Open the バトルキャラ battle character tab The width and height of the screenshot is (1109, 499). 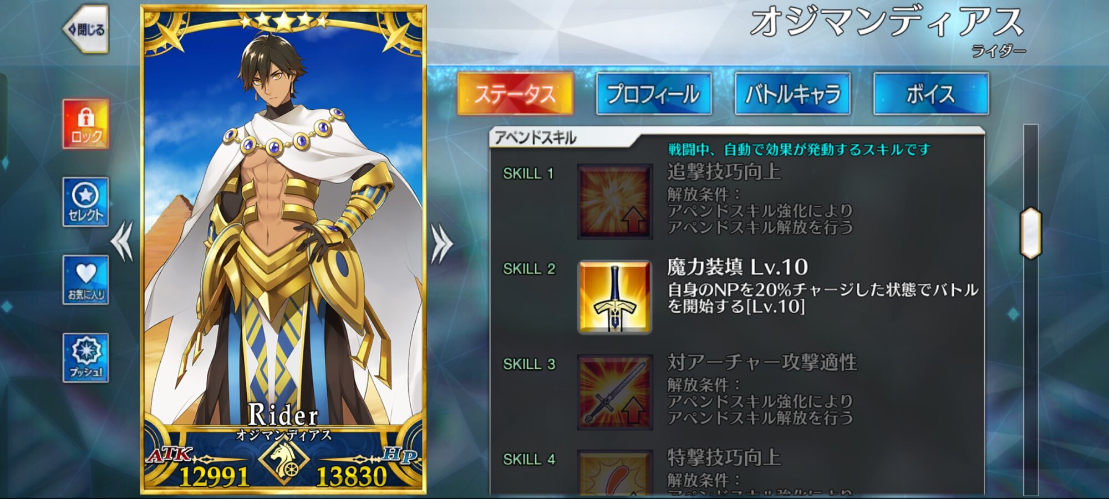click(x=792, y=94)
